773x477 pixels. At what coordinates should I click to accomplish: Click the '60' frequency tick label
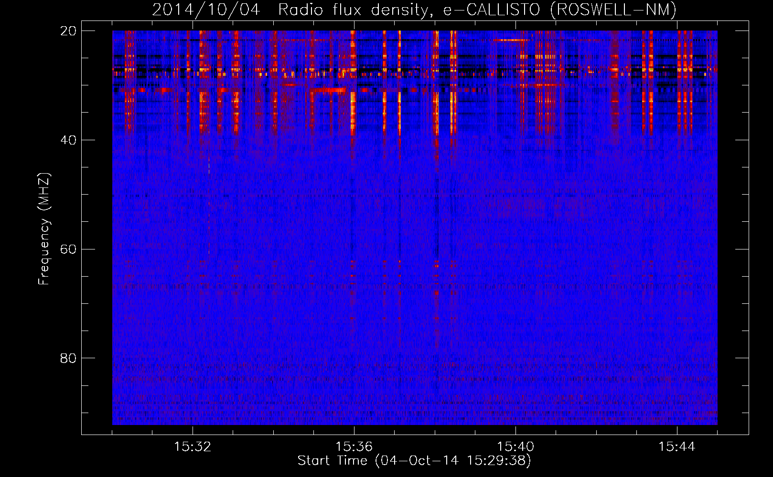68,249
